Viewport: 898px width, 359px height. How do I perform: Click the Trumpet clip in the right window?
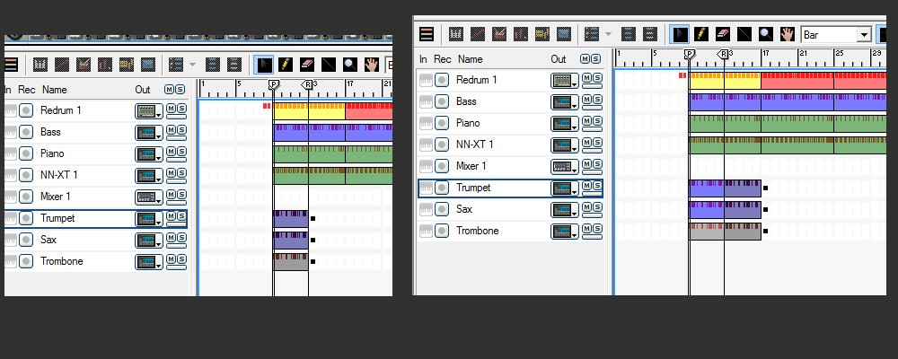724,188
